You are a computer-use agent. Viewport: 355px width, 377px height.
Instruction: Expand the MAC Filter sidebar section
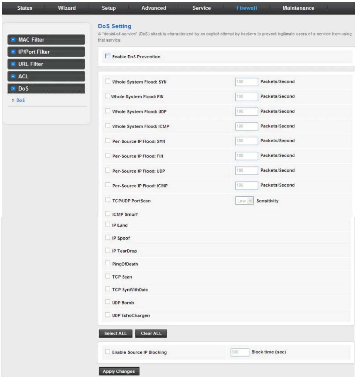[x=46, y=40]
